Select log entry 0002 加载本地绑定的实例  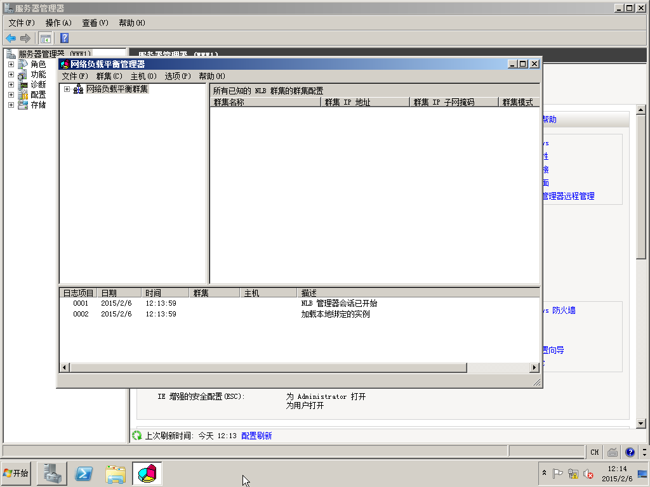300,314
